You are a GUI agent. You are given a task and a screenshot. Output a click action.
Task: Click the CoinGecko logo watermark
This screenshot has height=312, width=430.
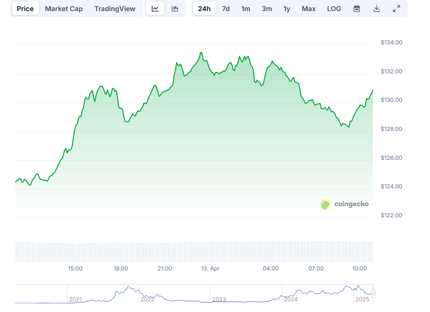pyautogui.click(x=344, y=204)
